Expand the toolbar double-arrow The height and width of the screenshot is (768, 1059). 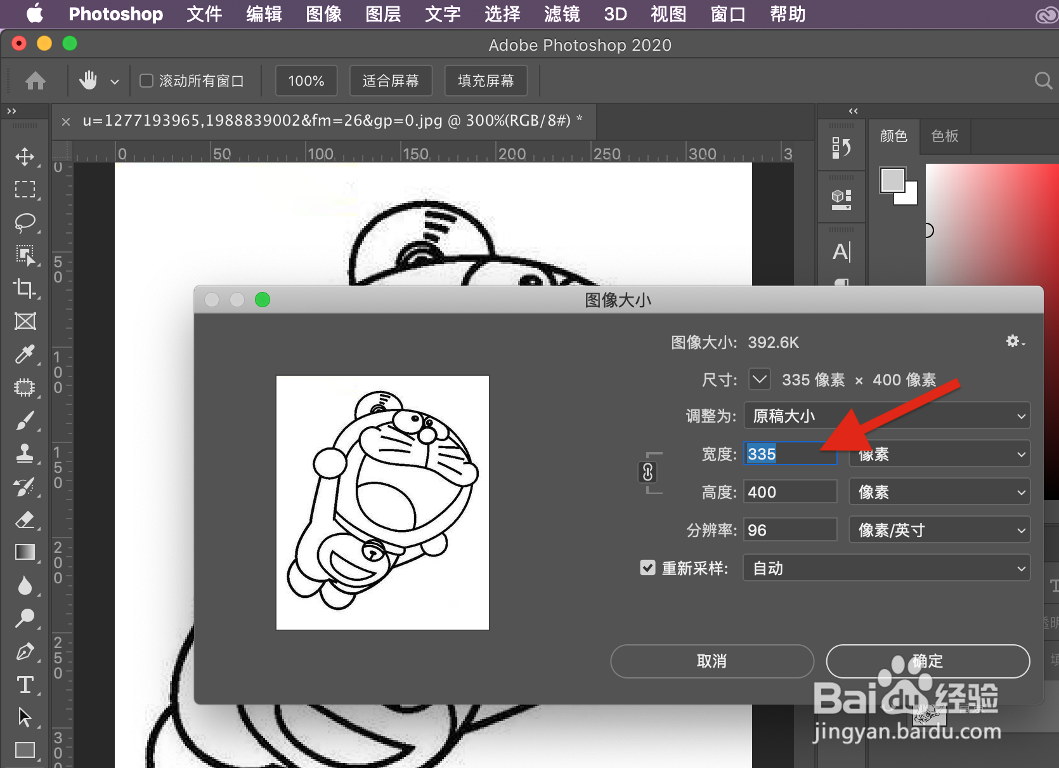coord(11,111)
